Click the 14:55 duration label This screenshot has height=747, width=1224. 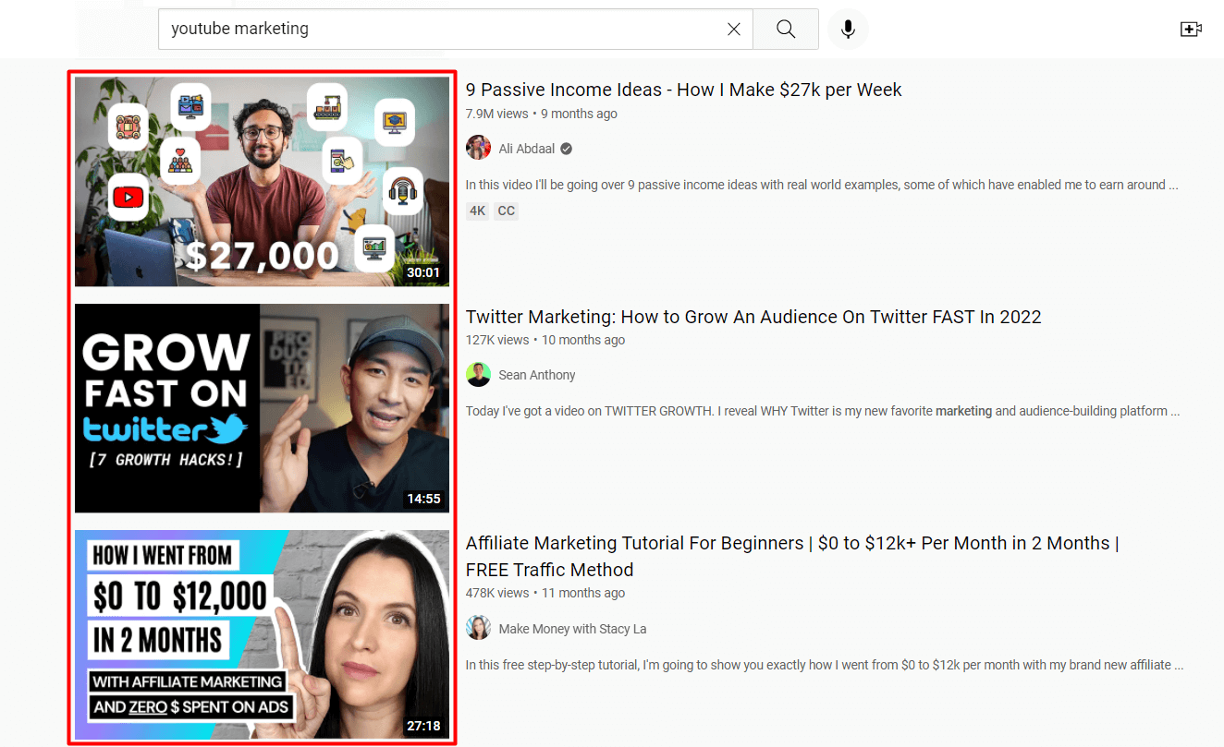tap(424, 499)
